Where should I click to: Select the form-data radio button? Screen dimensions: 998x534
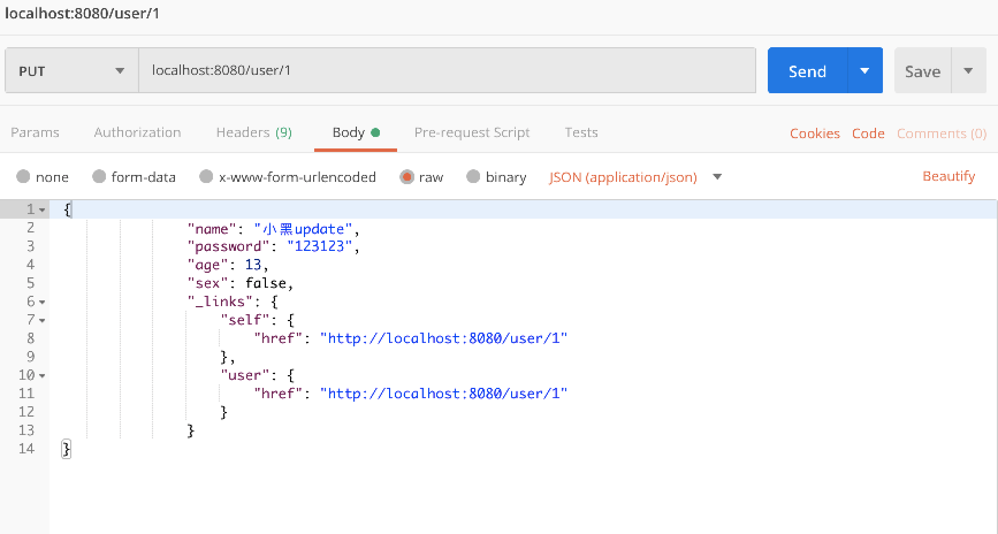[99, 177]
